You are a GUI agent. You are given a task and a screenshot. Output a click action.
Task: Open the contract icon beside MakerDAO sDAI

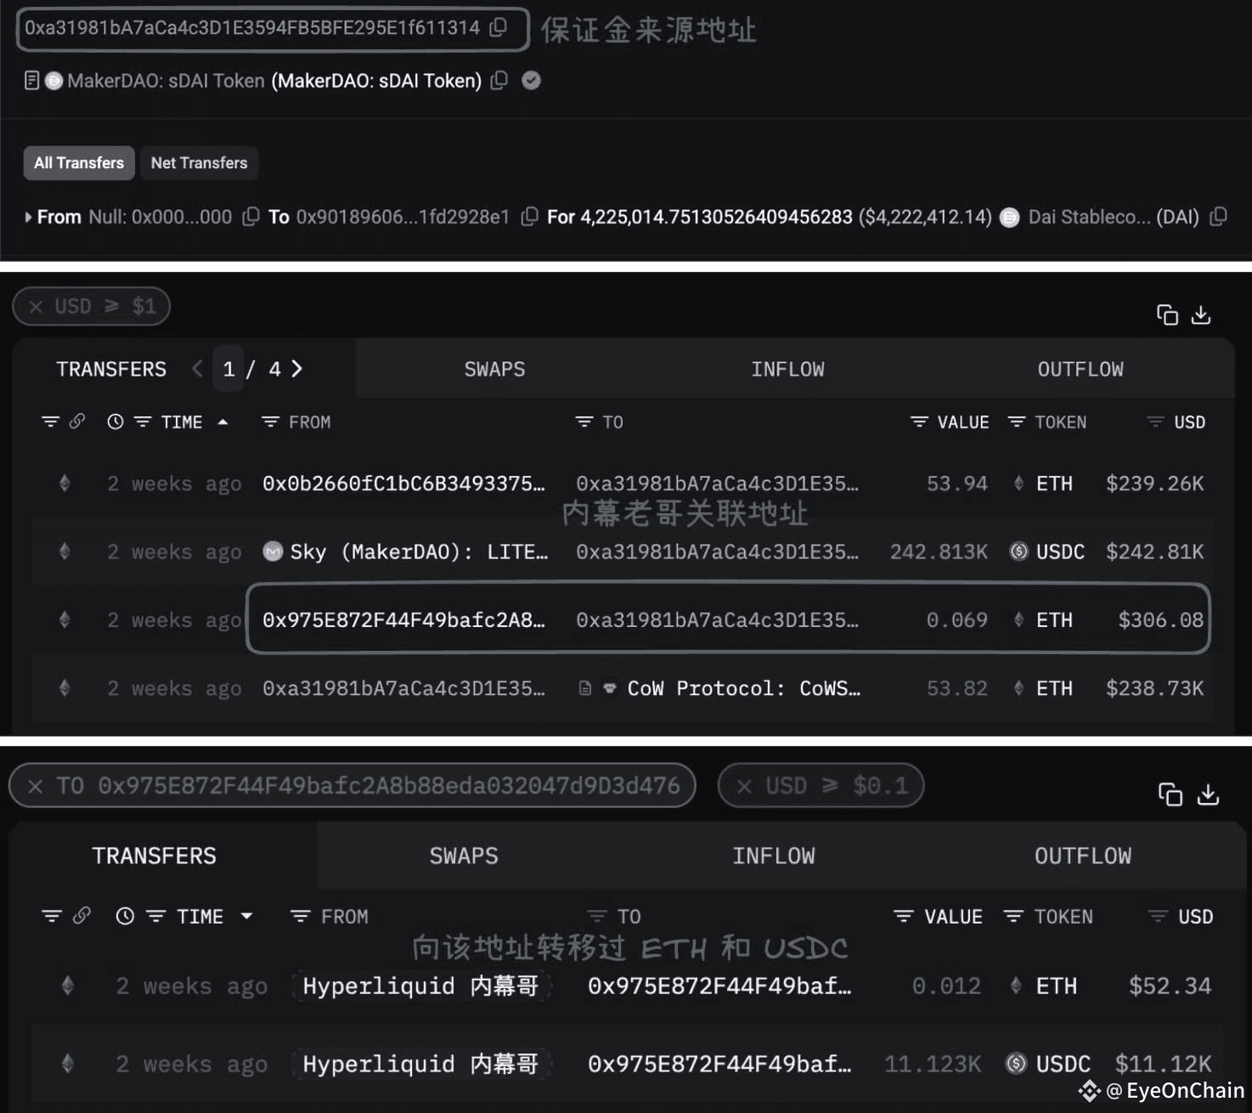31,81
